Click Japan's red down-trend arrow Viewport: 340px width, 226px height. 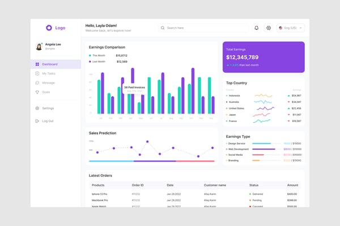[288, 115]
